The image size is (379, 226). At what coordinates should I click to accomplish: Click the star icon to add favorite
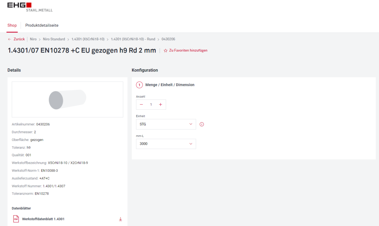coord(165,51)
